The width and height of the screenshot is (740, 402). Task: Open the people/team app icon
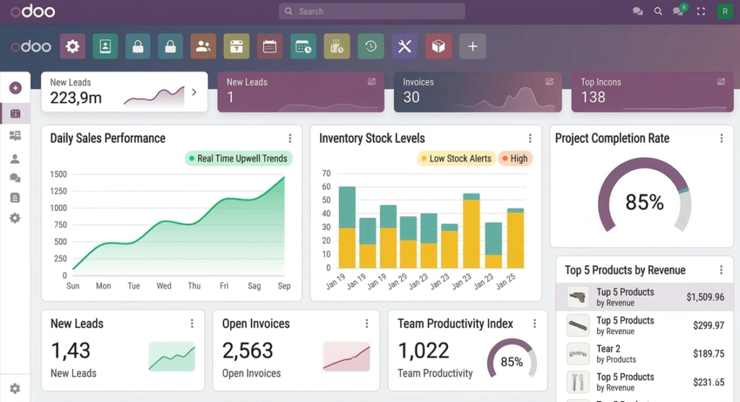[x=203, y=47]
